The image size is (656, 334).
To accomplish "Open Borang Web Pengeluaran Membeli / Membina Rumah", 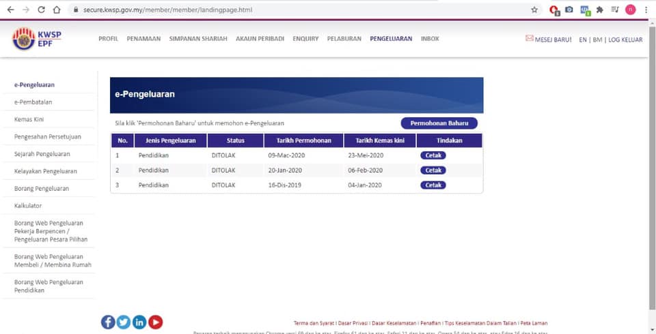I will click(x=53, y=260).
